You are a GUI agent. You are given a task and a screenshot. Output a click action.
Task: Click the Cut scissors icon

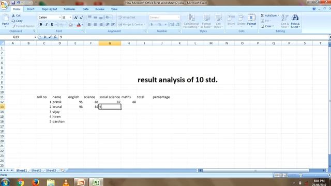point(13,16)
